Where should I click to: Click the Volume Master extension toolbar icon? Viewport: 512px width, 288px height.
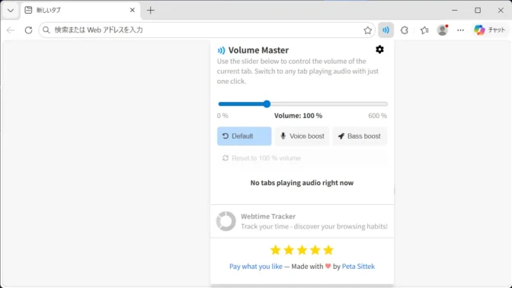point(386,30)
